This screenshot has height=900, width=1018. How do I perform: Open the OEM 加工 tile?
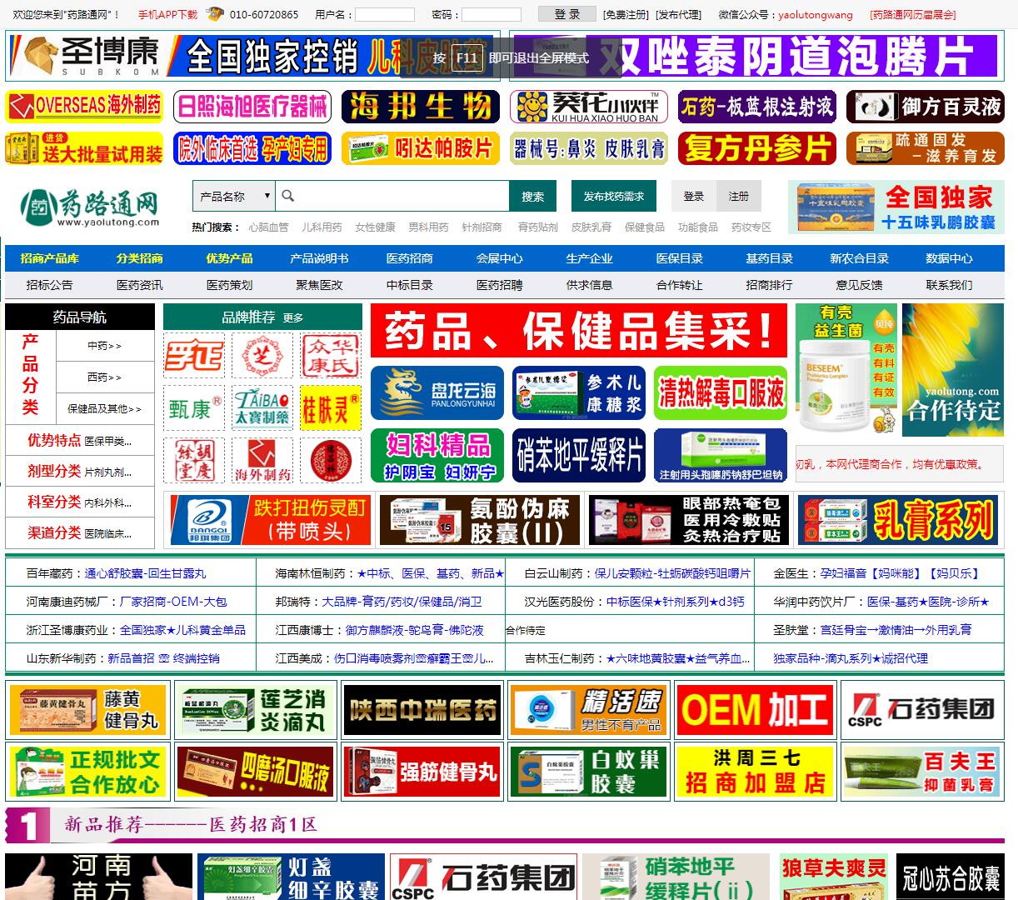tap(755, 710)
